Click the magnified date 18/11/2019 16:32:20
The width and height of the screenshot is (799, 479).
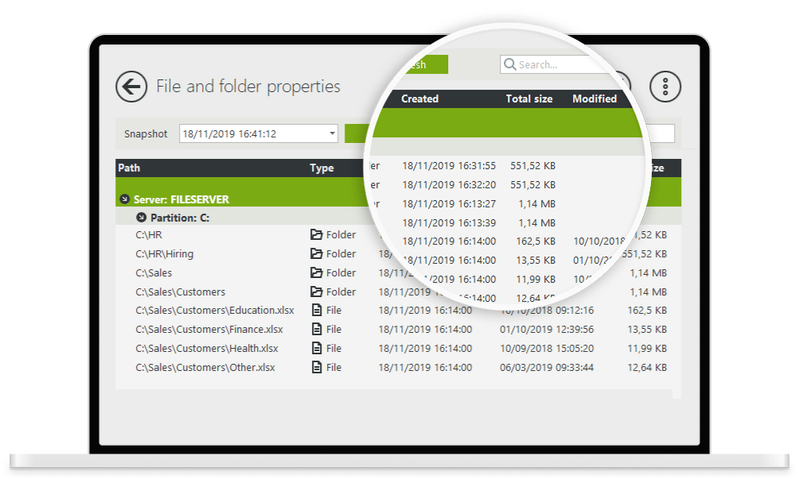[449, 184]
